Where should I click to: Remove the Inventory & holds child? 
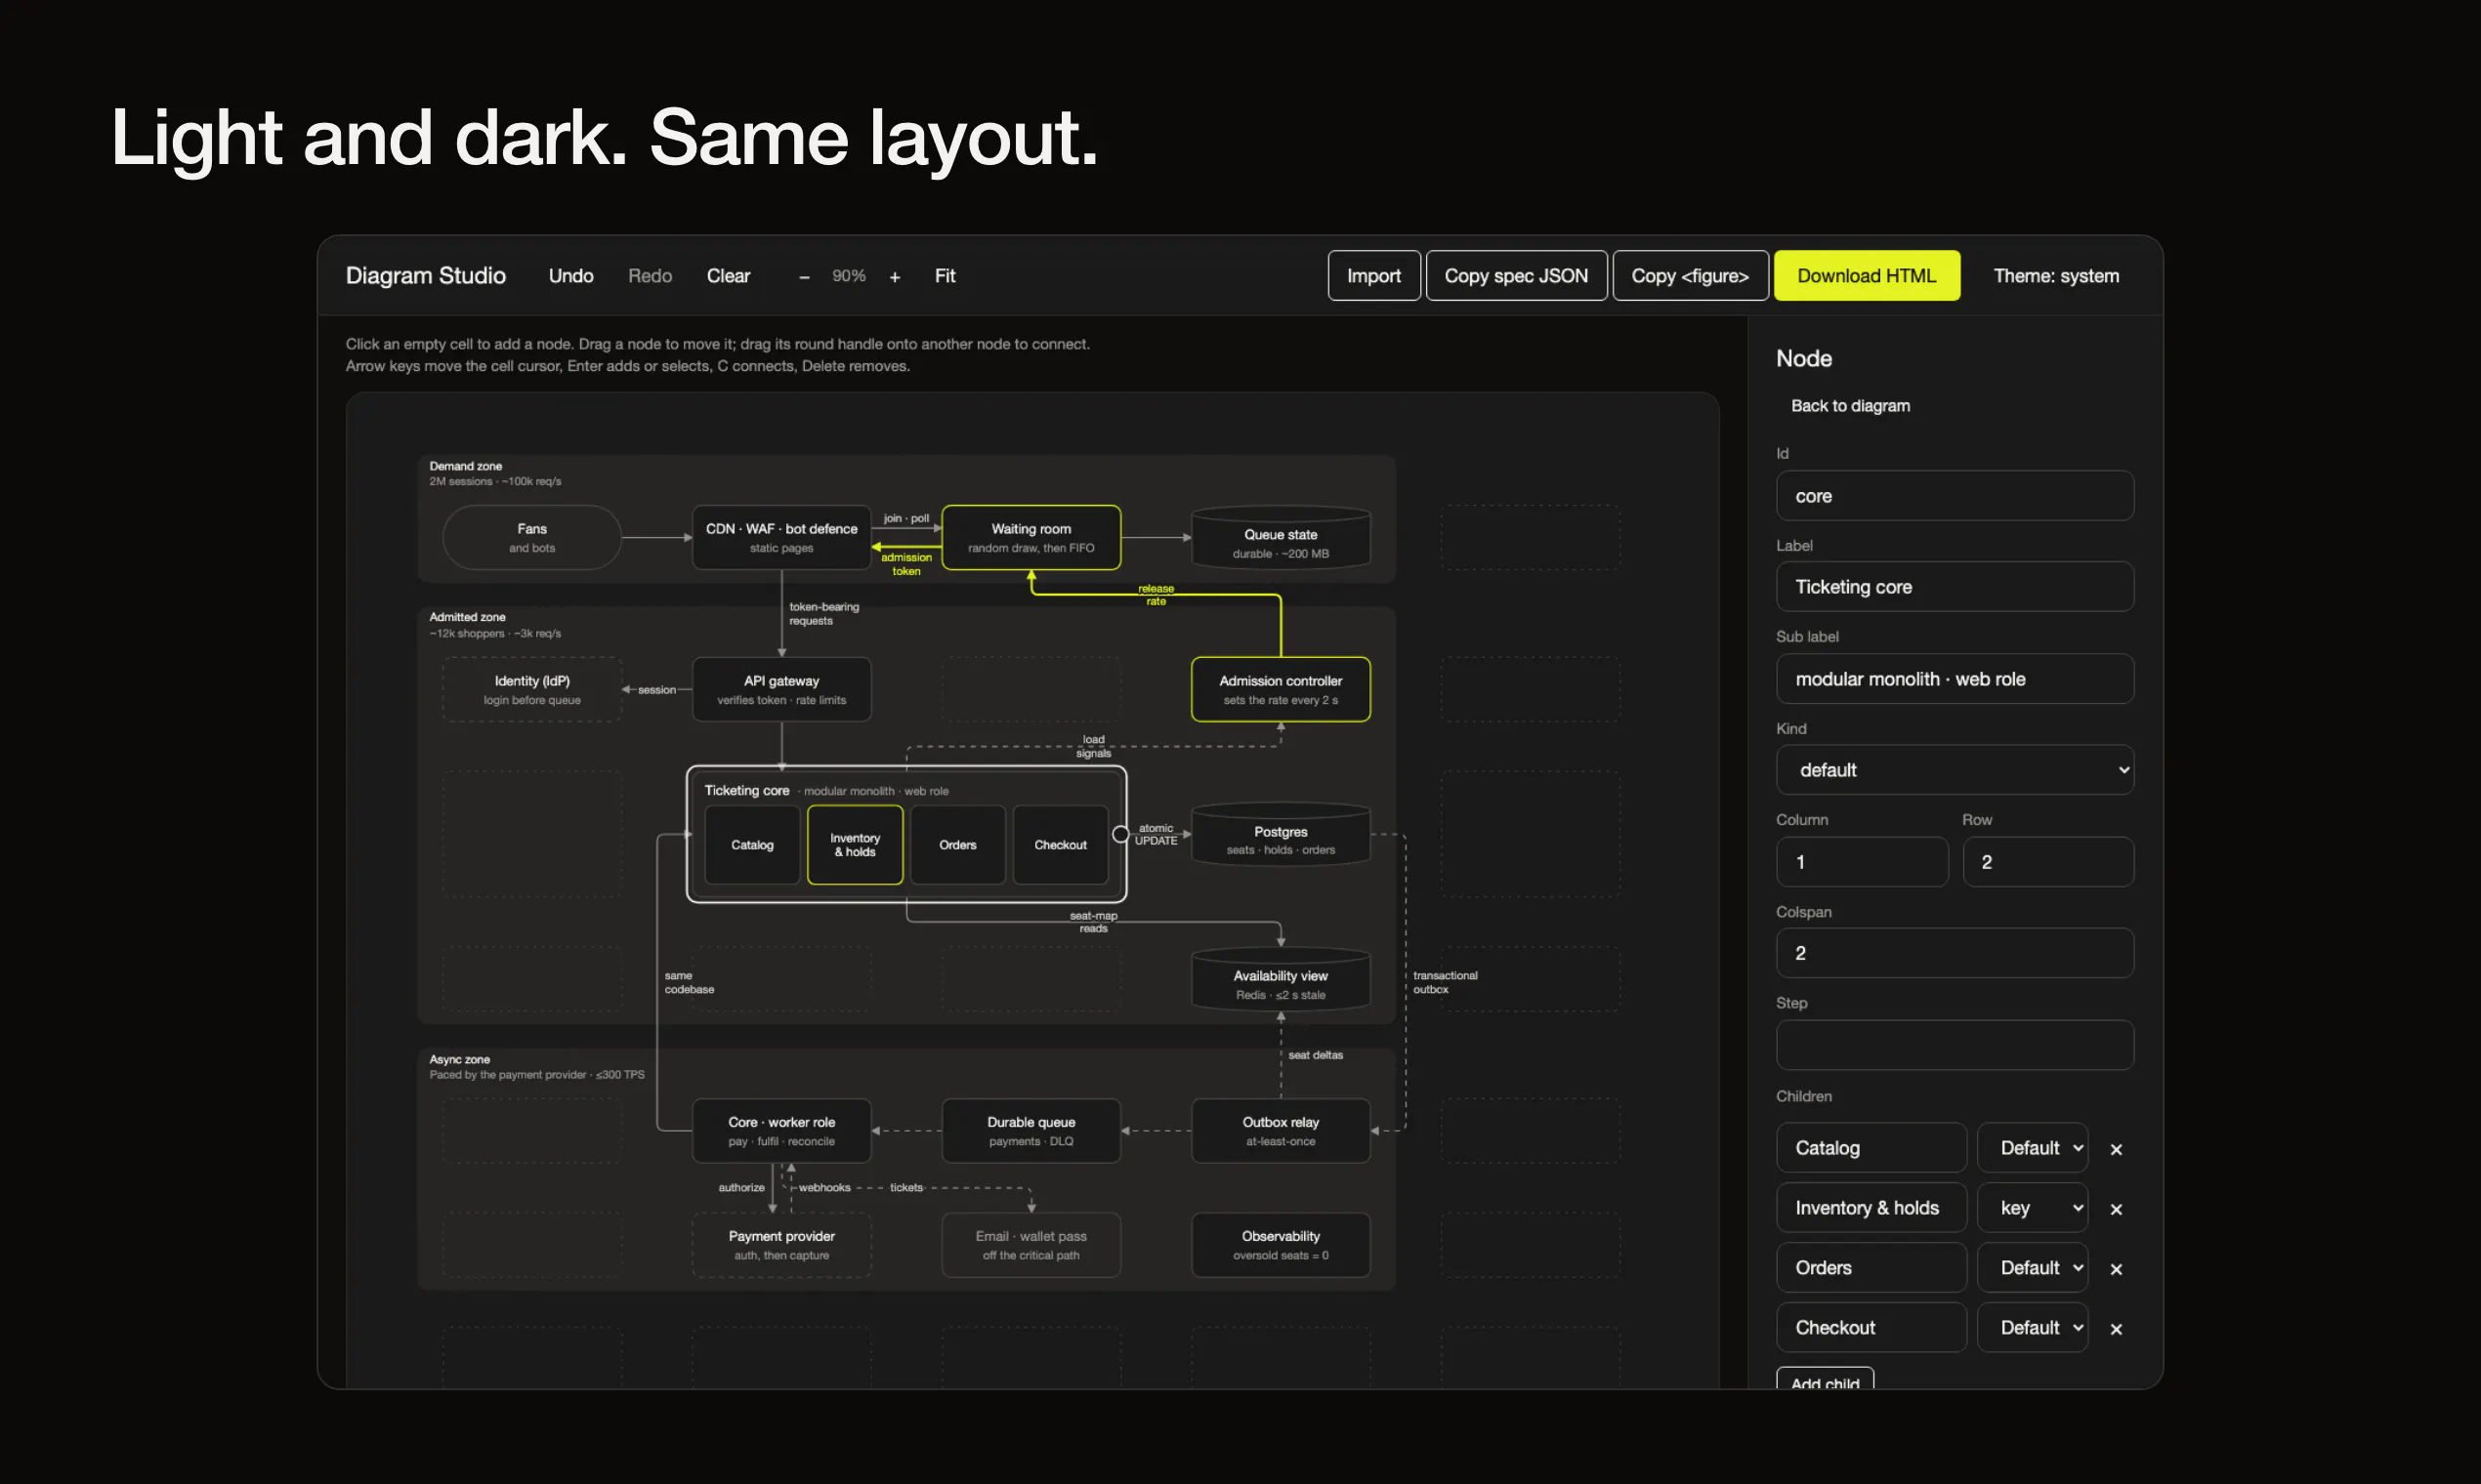point(2116,1209)
